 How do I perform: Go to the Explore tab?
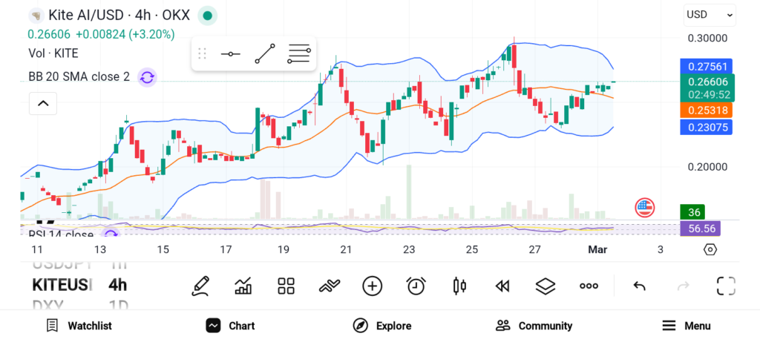tap(382, 326)
